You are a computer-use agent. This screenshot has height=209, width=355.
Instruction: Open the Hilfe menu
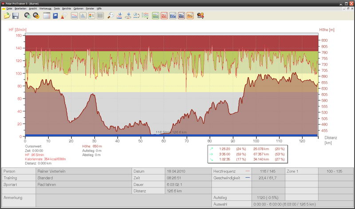pyautogui.click(x=99, y=8)
